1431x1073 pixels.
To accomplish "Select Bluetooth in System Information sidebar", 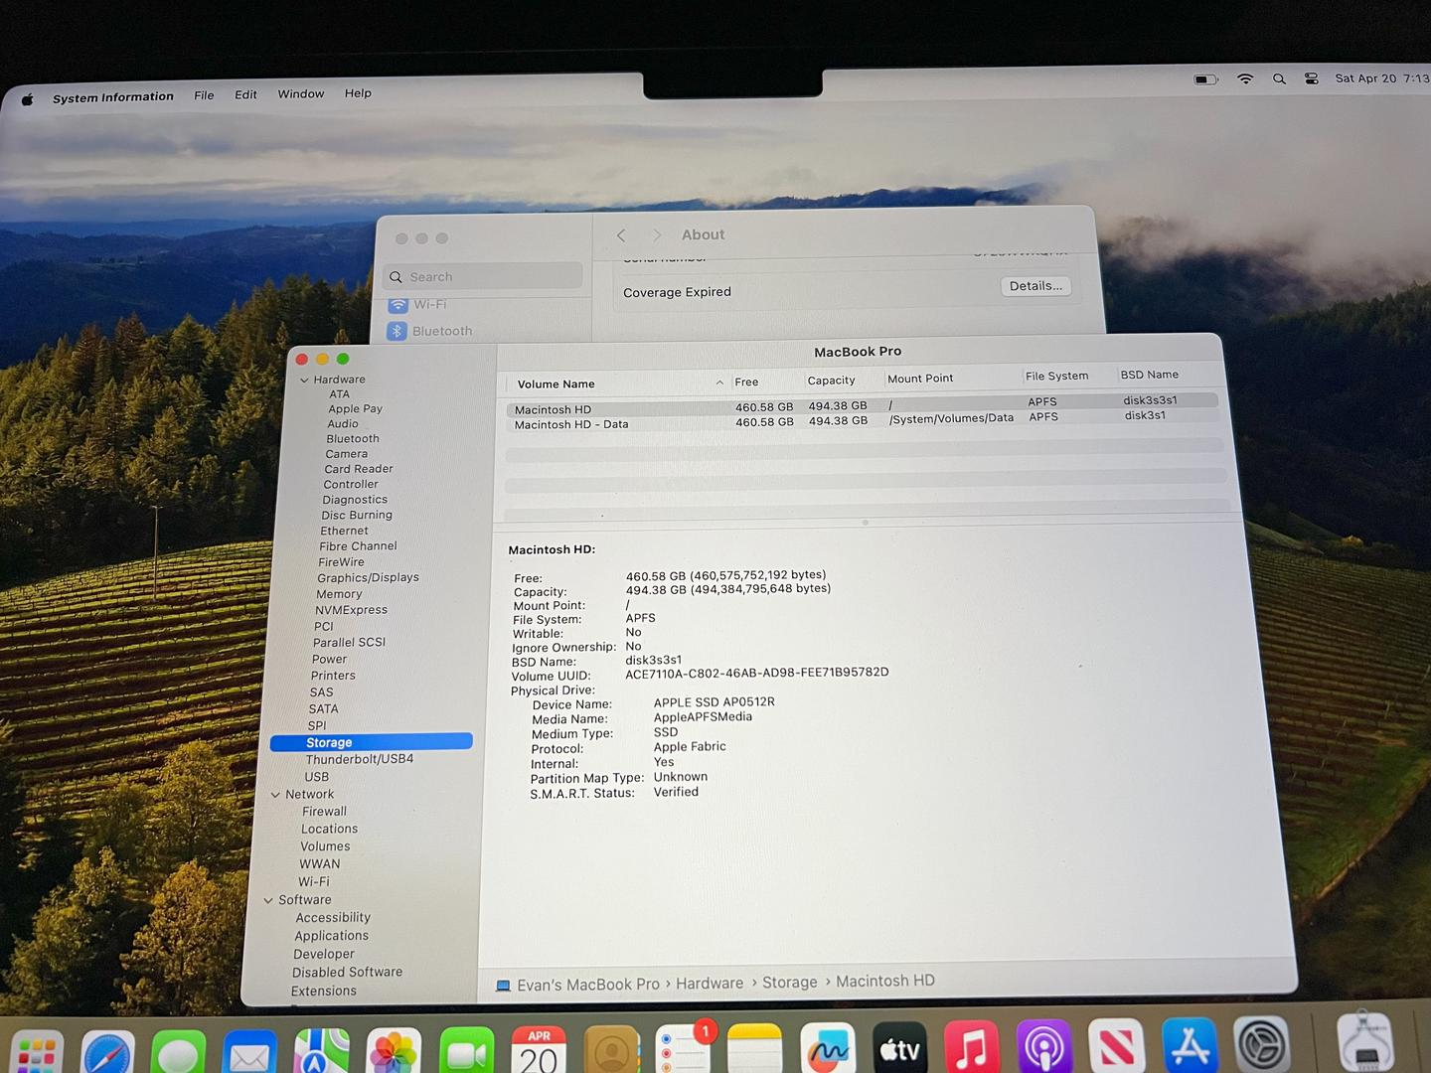I will (x=353, y=439).
